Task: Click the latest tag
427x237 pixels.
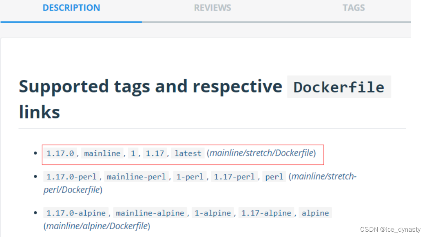Action: click(x=188, y=154)
